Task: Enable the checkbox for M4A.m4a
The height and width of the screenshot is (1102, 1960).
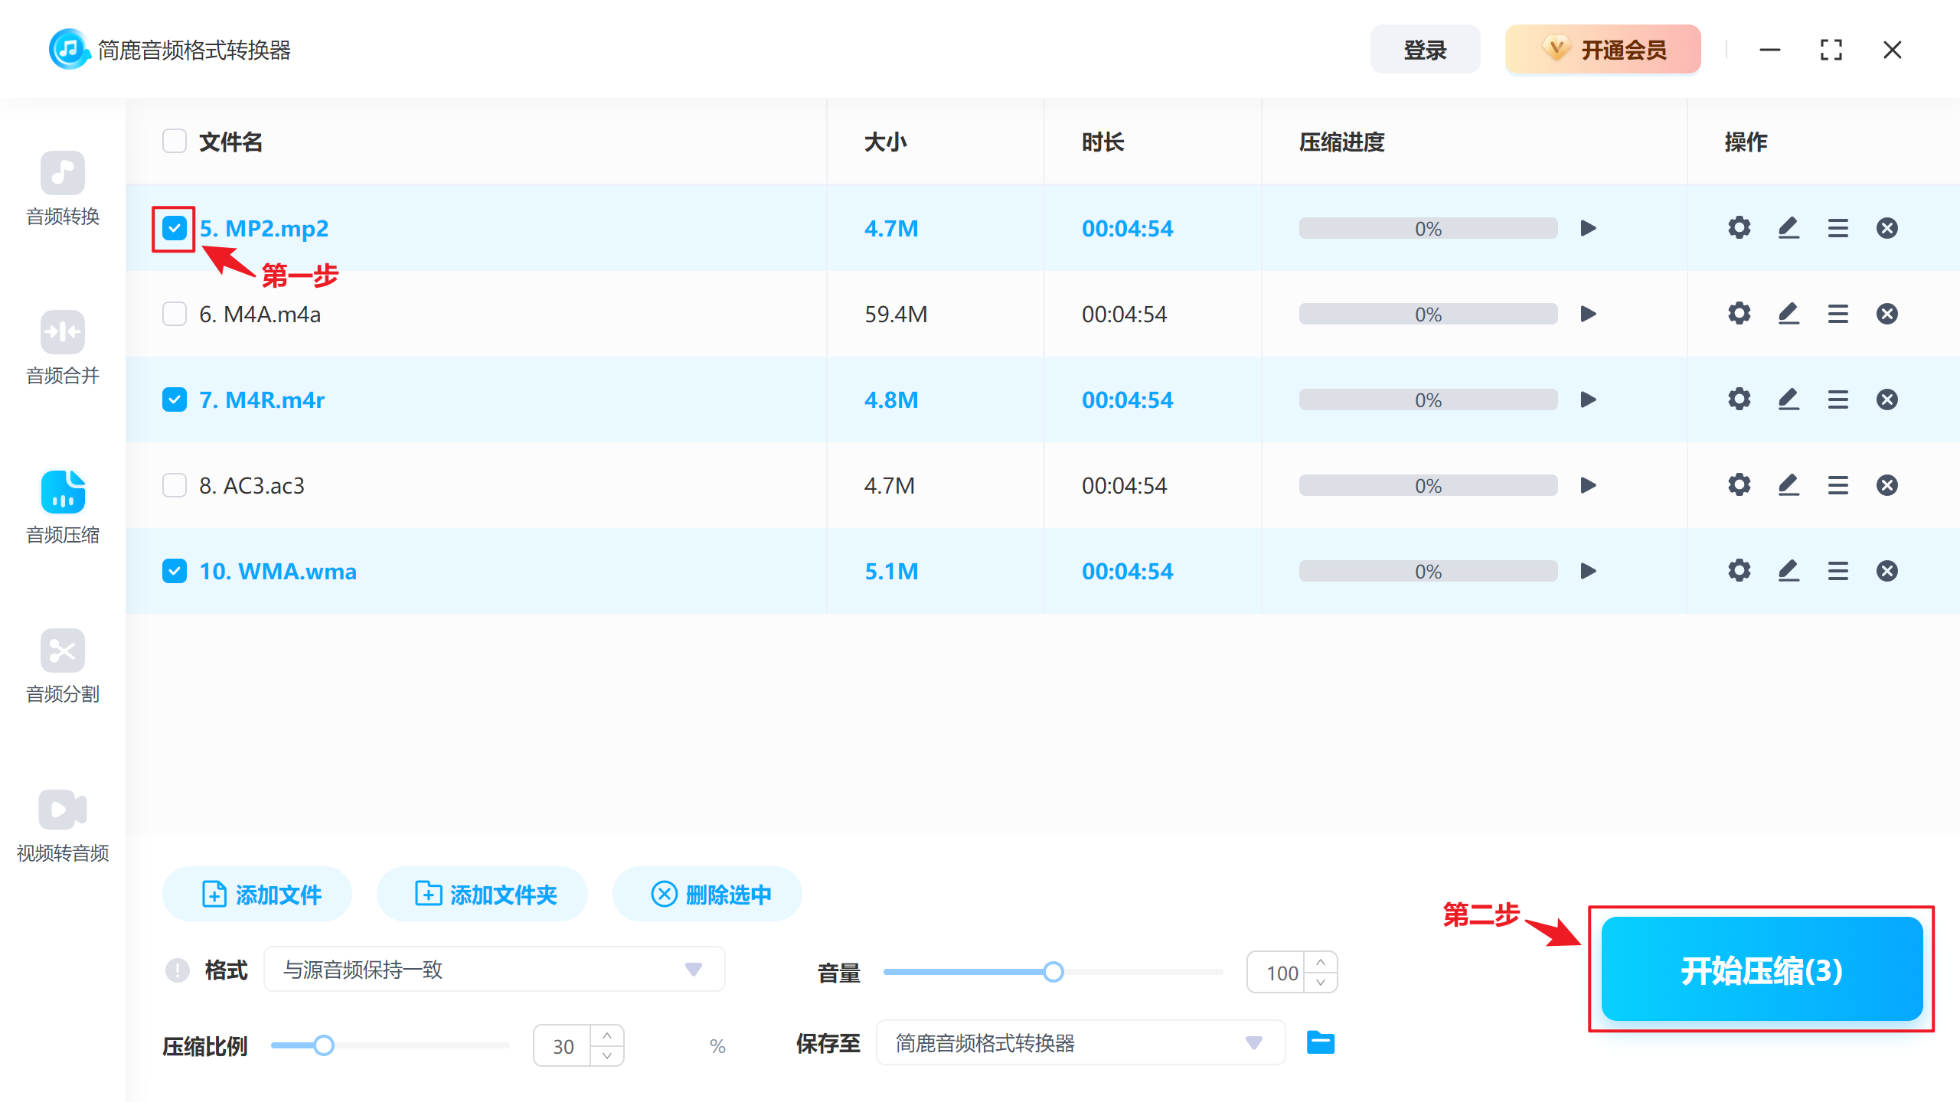Action: [x=174, y=313]
